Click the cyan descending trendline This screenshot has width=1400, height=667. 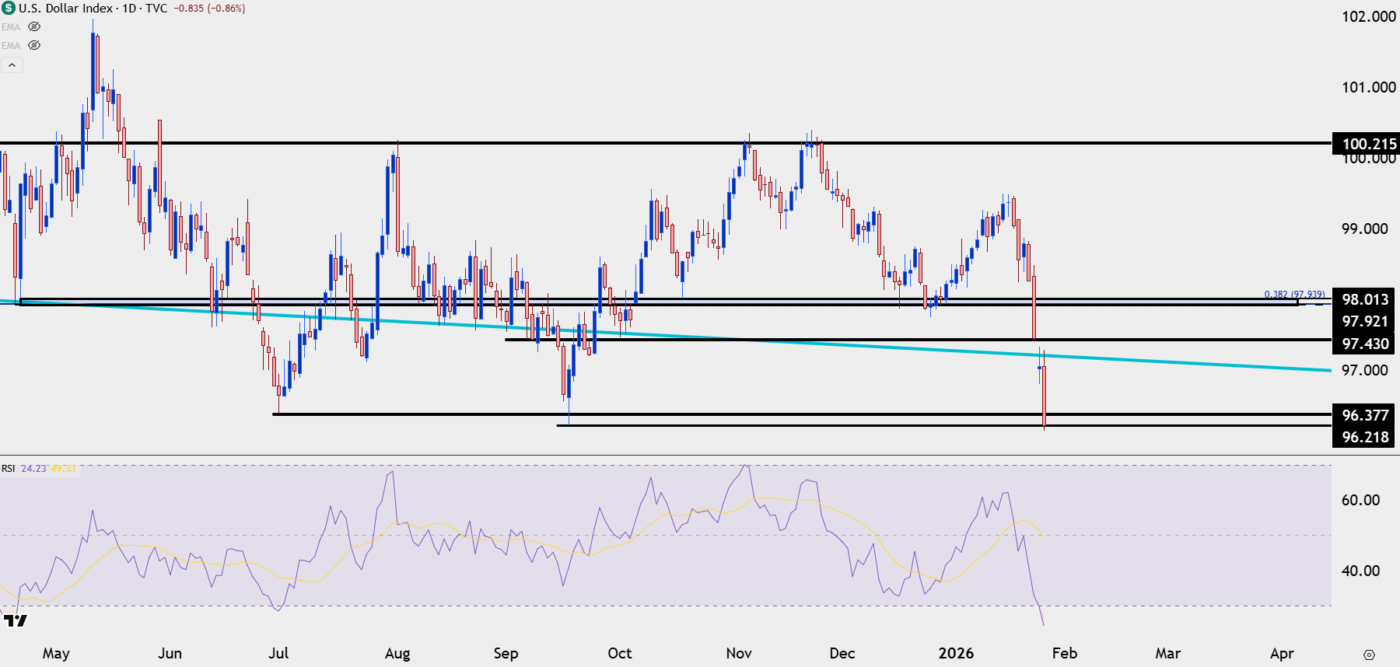856,344
